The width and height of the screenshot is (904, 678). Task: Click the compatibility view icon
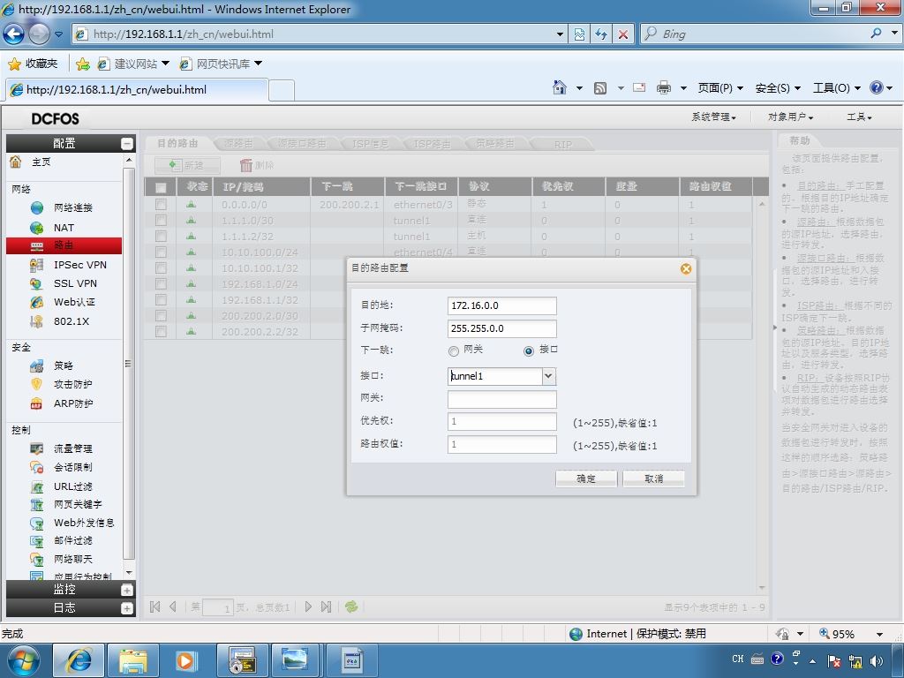click(579, 34)
